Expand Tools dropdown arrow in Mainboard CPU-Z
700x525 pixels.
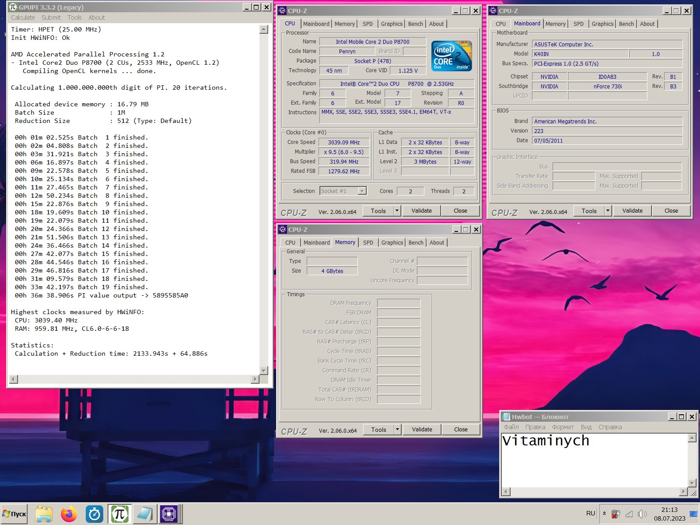click(x=608, y=211)
